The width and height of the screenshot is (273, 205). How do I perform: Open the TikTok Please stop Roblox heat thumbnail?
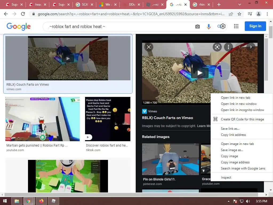[108, 119]
